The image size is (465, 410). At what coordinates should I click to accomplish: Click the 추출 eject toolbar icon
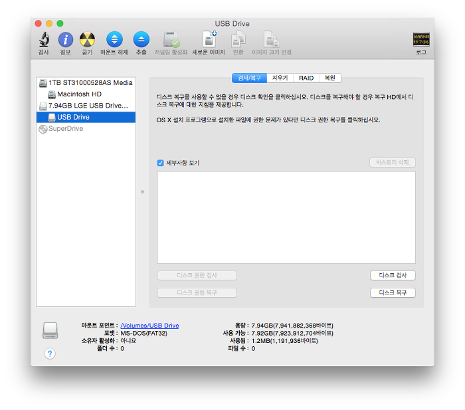pos(141,39)
